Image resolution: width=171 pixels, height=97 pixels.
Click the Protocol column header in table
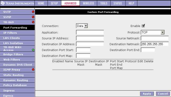point(131,61)
